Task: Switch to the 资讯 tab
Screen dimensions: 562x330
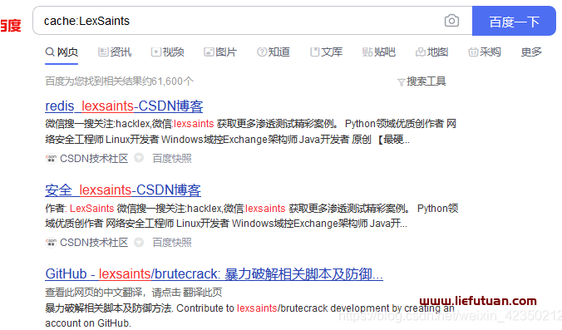Action: click(115, 52)
